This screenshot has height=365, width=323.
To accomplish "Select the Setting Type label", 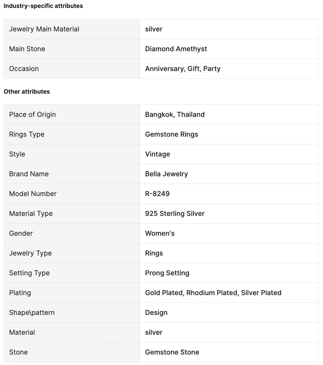I will (29, 273).
